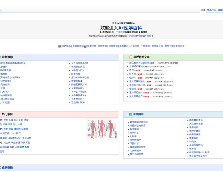Open 《人体使用手册》 in 最新推荐
223x171 pixels.
click(79, 63)
